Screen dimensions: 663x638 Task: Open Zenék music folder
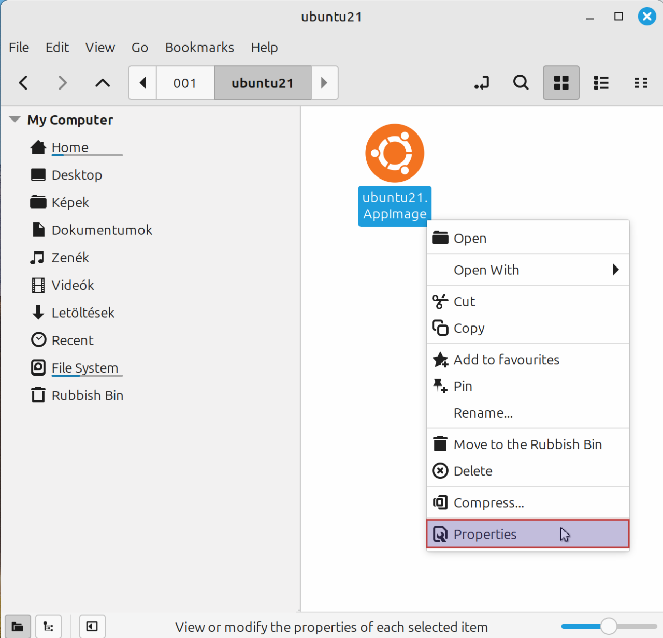70,258
